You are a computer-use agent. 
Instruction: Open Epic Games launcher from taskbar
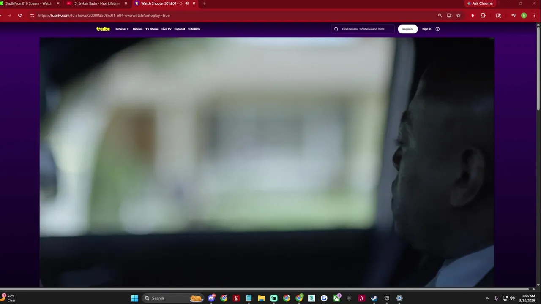point(386,298)
